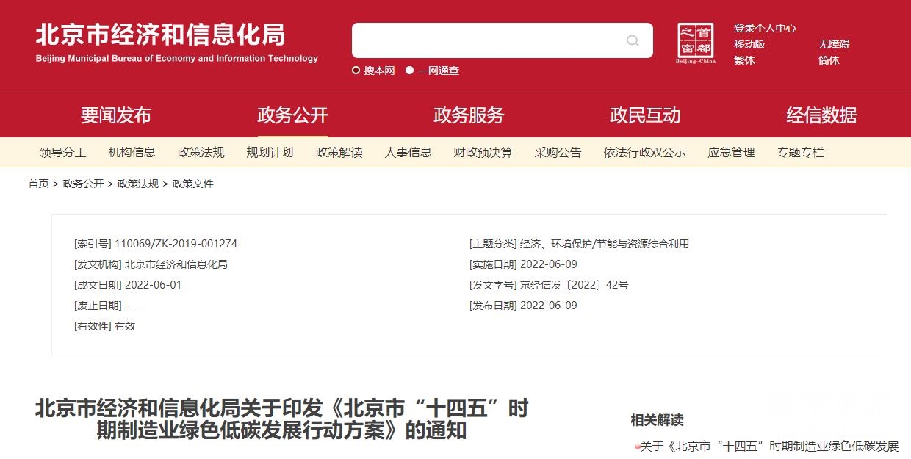Click the article title heading
The height and width of the screenshot is (459, 911).
coord(281,419)
